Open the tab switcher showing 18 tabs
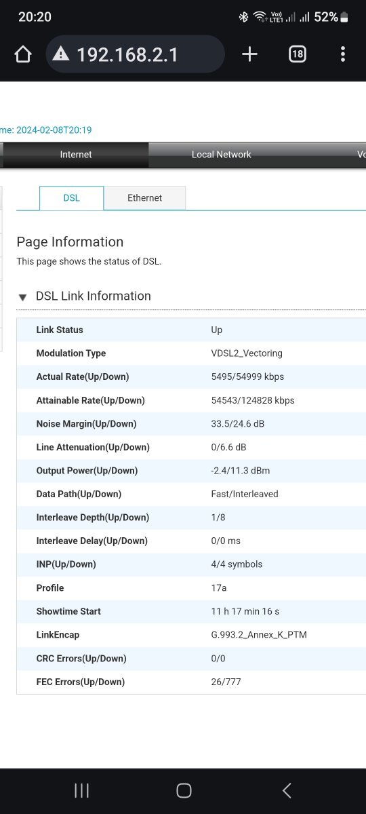Screen dimensions: 366x814 298,54
